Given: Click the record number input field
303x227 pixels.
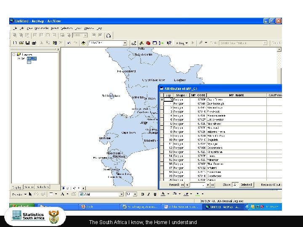Looking at the screenshot, I should [x=197, y=185].
